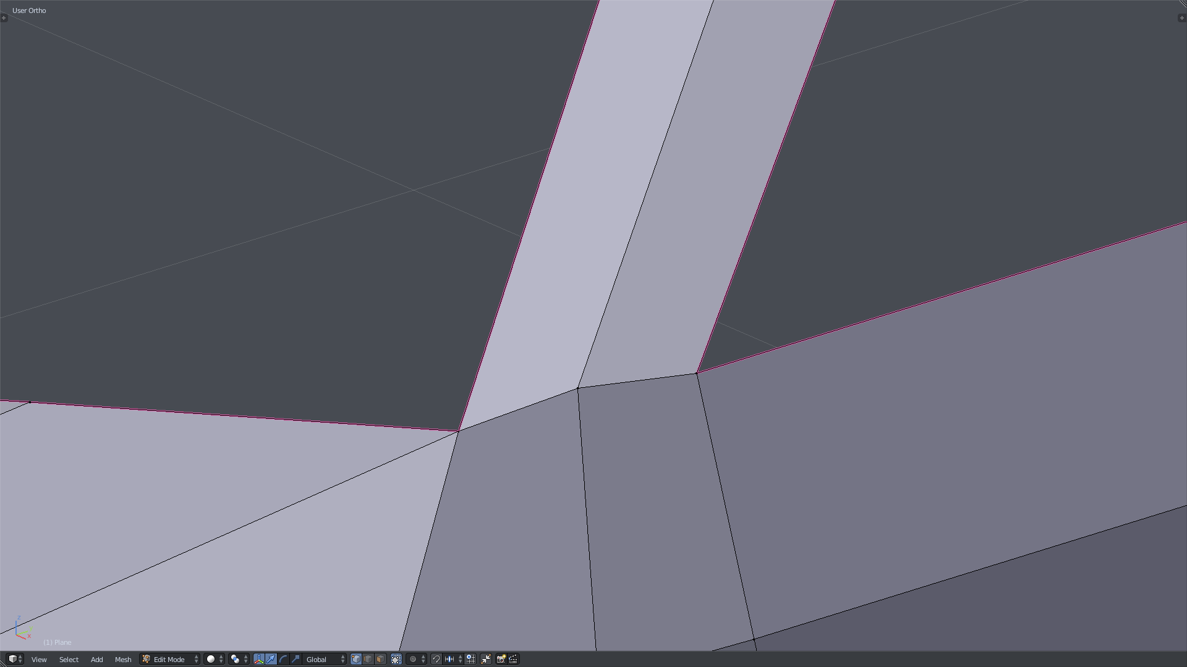
Task: Open the Add menu
Action: (96, 660)
